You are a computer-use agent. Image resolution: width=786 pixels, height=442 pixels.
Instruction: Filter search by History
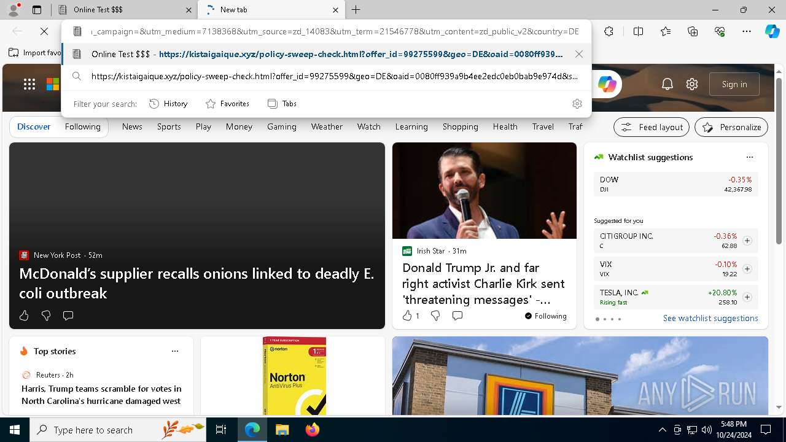168,104
